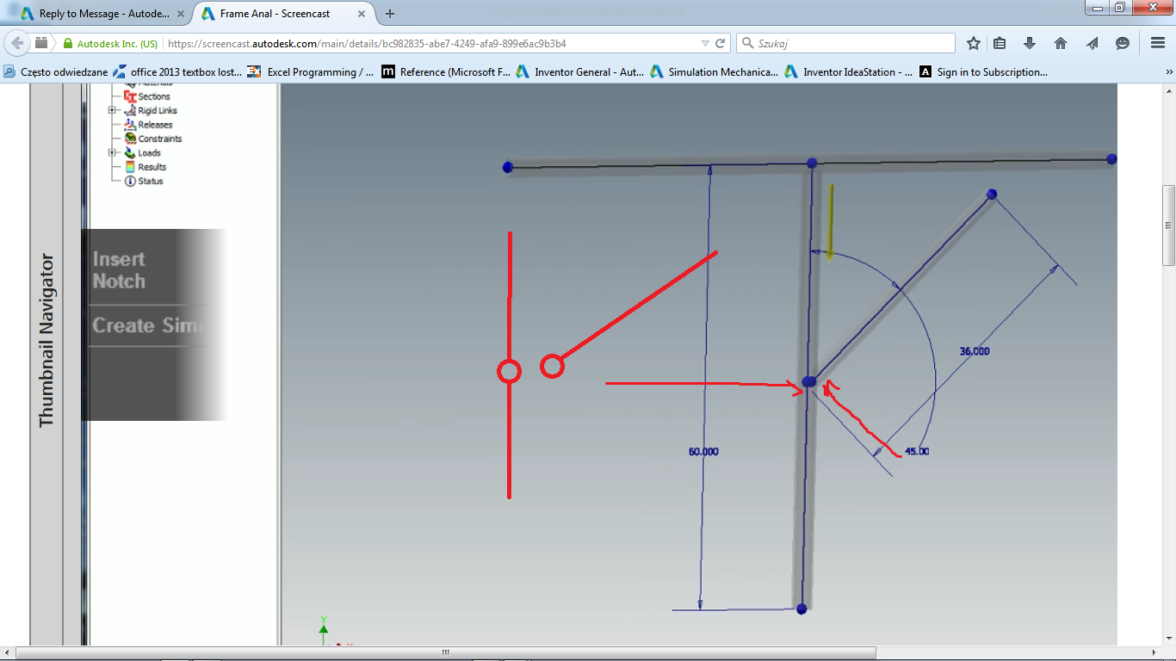Click the reload page icon in address bar
This screenshot has height=661, width=1176.
(x=721, y=43)
